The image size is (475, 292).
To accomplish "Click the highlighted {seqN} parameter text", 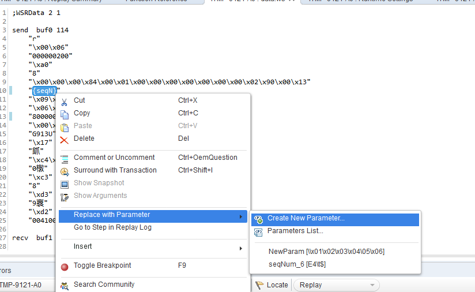I will pos(44,90).
